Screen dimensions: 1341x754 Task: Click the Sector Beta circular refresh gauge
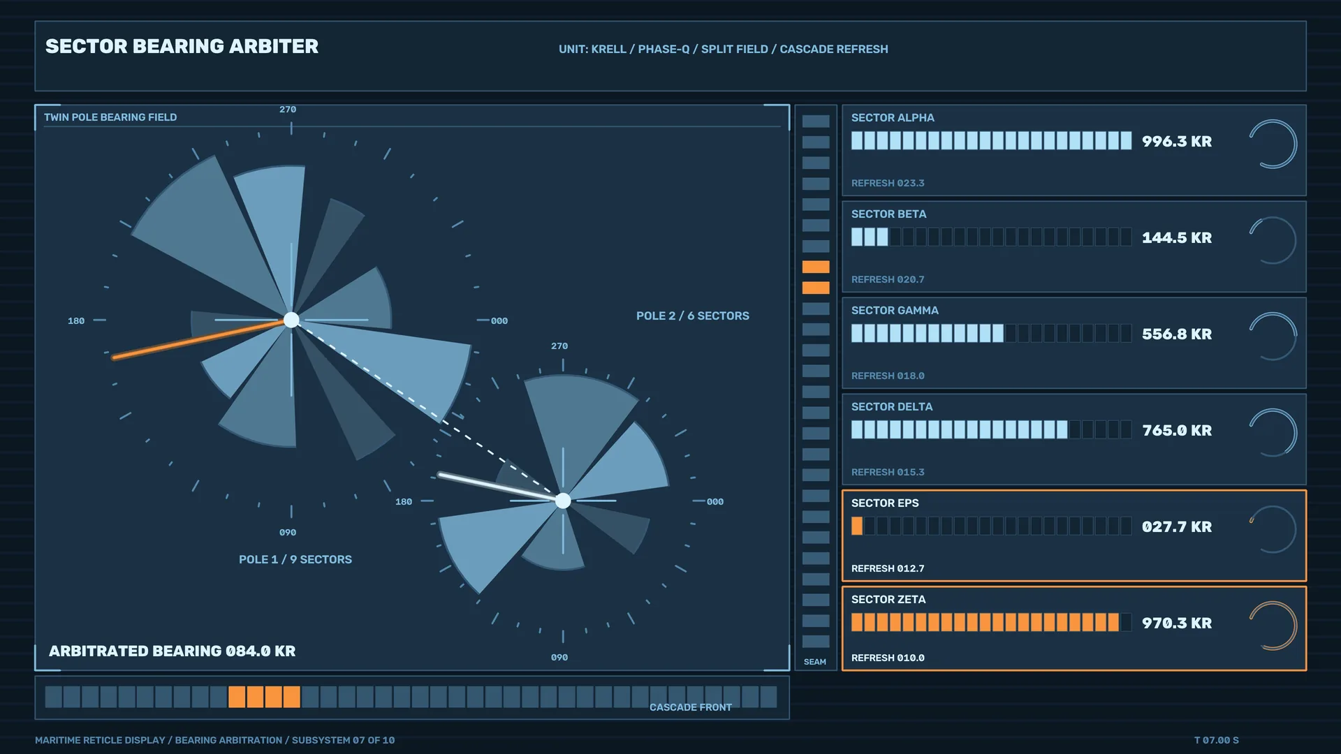tap(1273, 241)
